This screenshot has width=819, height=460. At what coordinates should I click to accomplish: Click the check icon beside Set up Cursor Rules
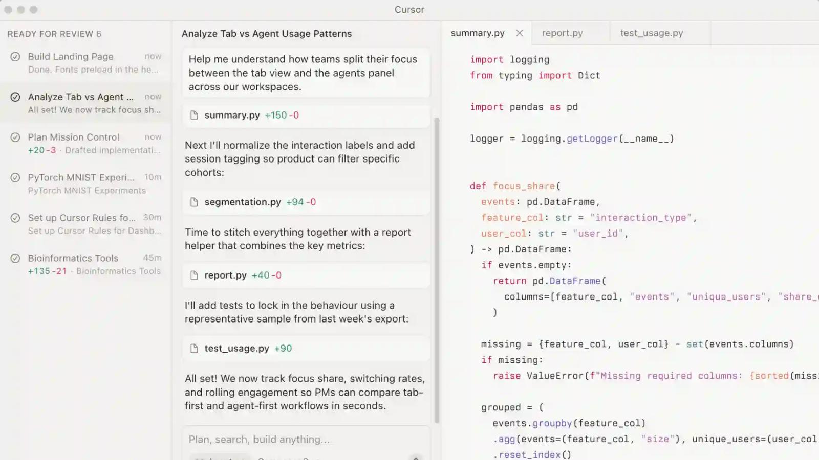[x=15, y=218]
